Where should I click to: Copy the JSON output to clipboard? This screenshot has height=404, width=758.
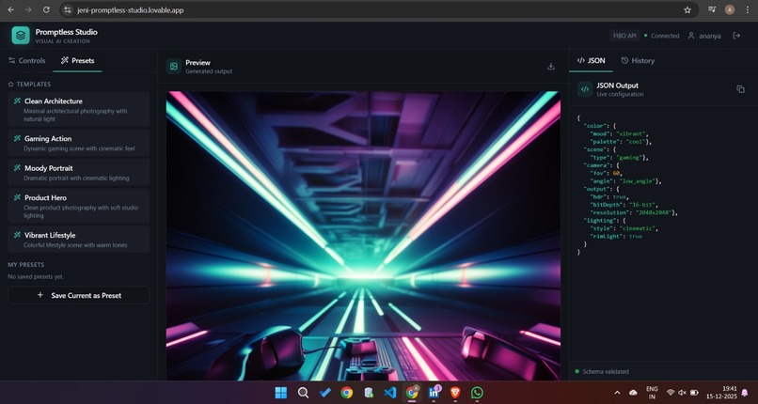[x=740, y=89]
